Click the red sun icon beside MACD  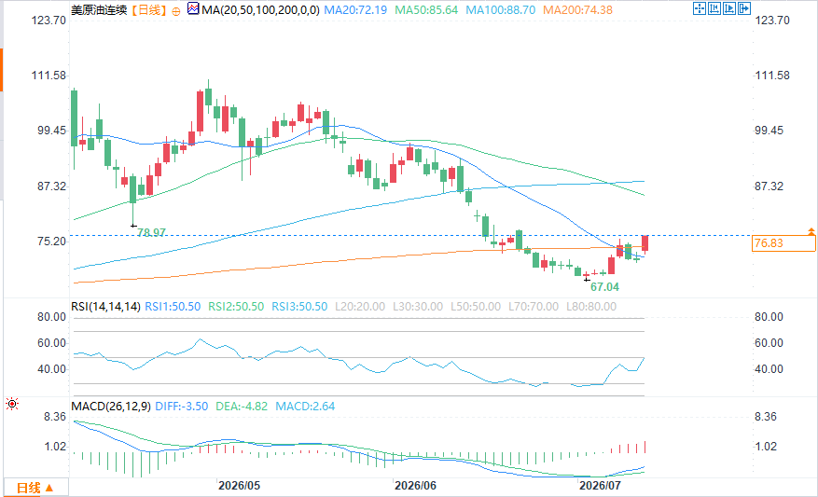tap(12, 404)
